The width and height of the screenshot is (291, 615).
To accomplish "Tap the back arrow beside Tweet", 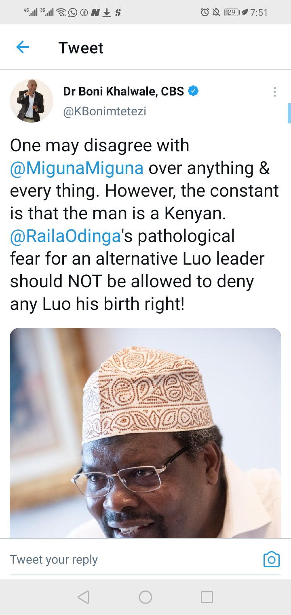I will click(23, 47).
